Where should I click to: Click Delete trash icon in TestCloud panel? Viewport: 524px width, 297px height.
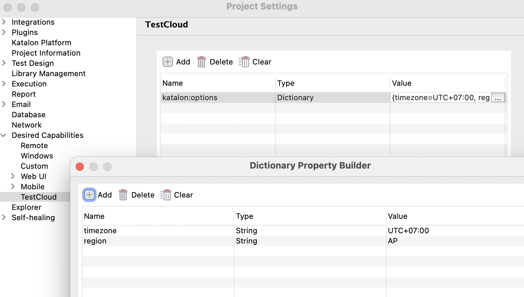(x=201, y=62)
